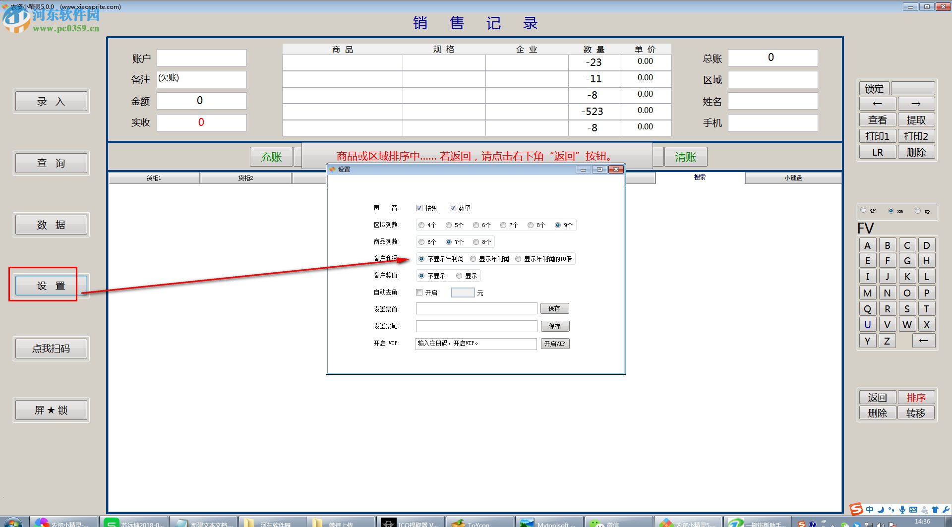
Task: Click the green 充账 button
Action: 271,157
